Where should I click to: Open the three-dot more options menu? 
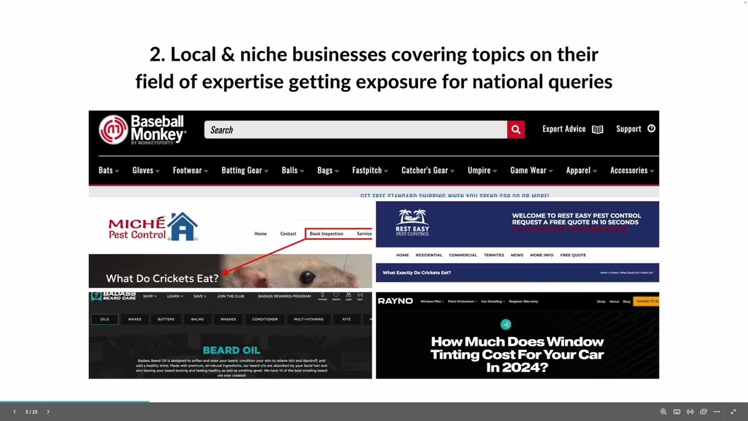pyautogui.click(x=717, y=412)
